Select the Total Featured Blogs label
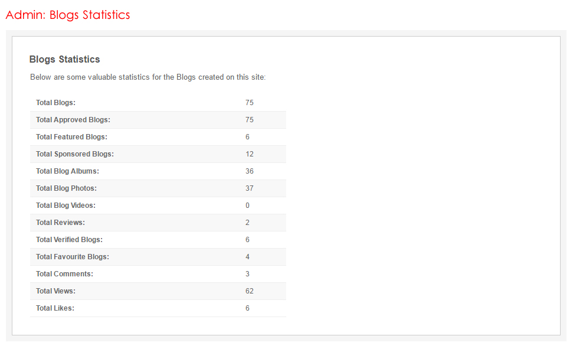 coord(71,137)
